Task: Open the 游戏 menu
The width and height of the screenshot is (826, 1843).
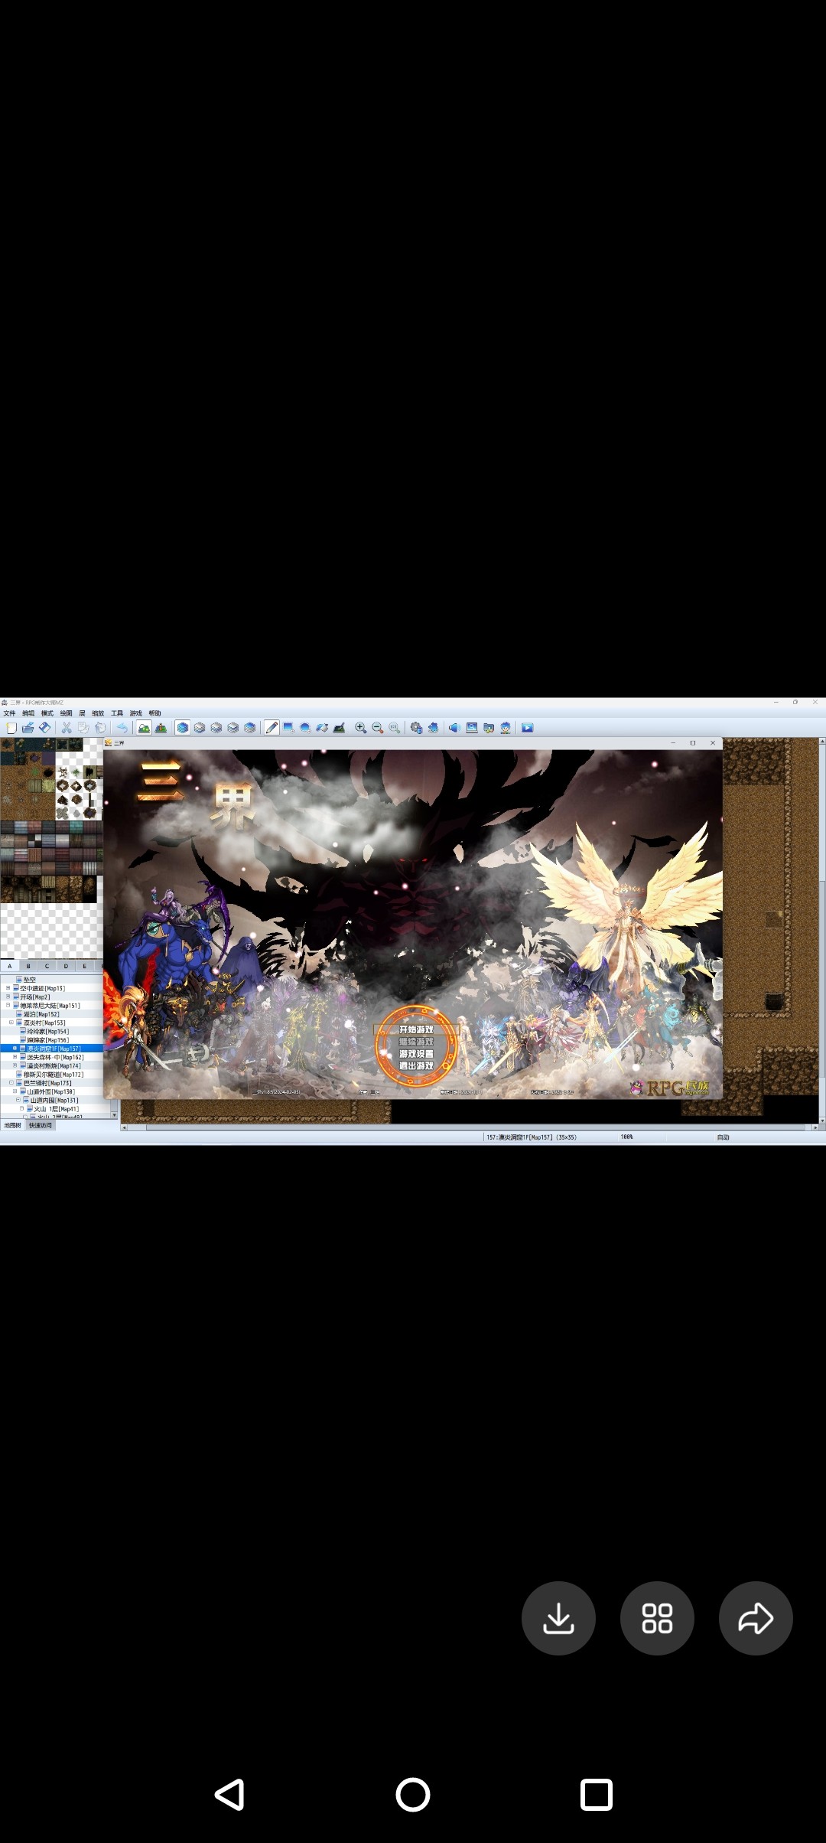Action: click(136, 713)
